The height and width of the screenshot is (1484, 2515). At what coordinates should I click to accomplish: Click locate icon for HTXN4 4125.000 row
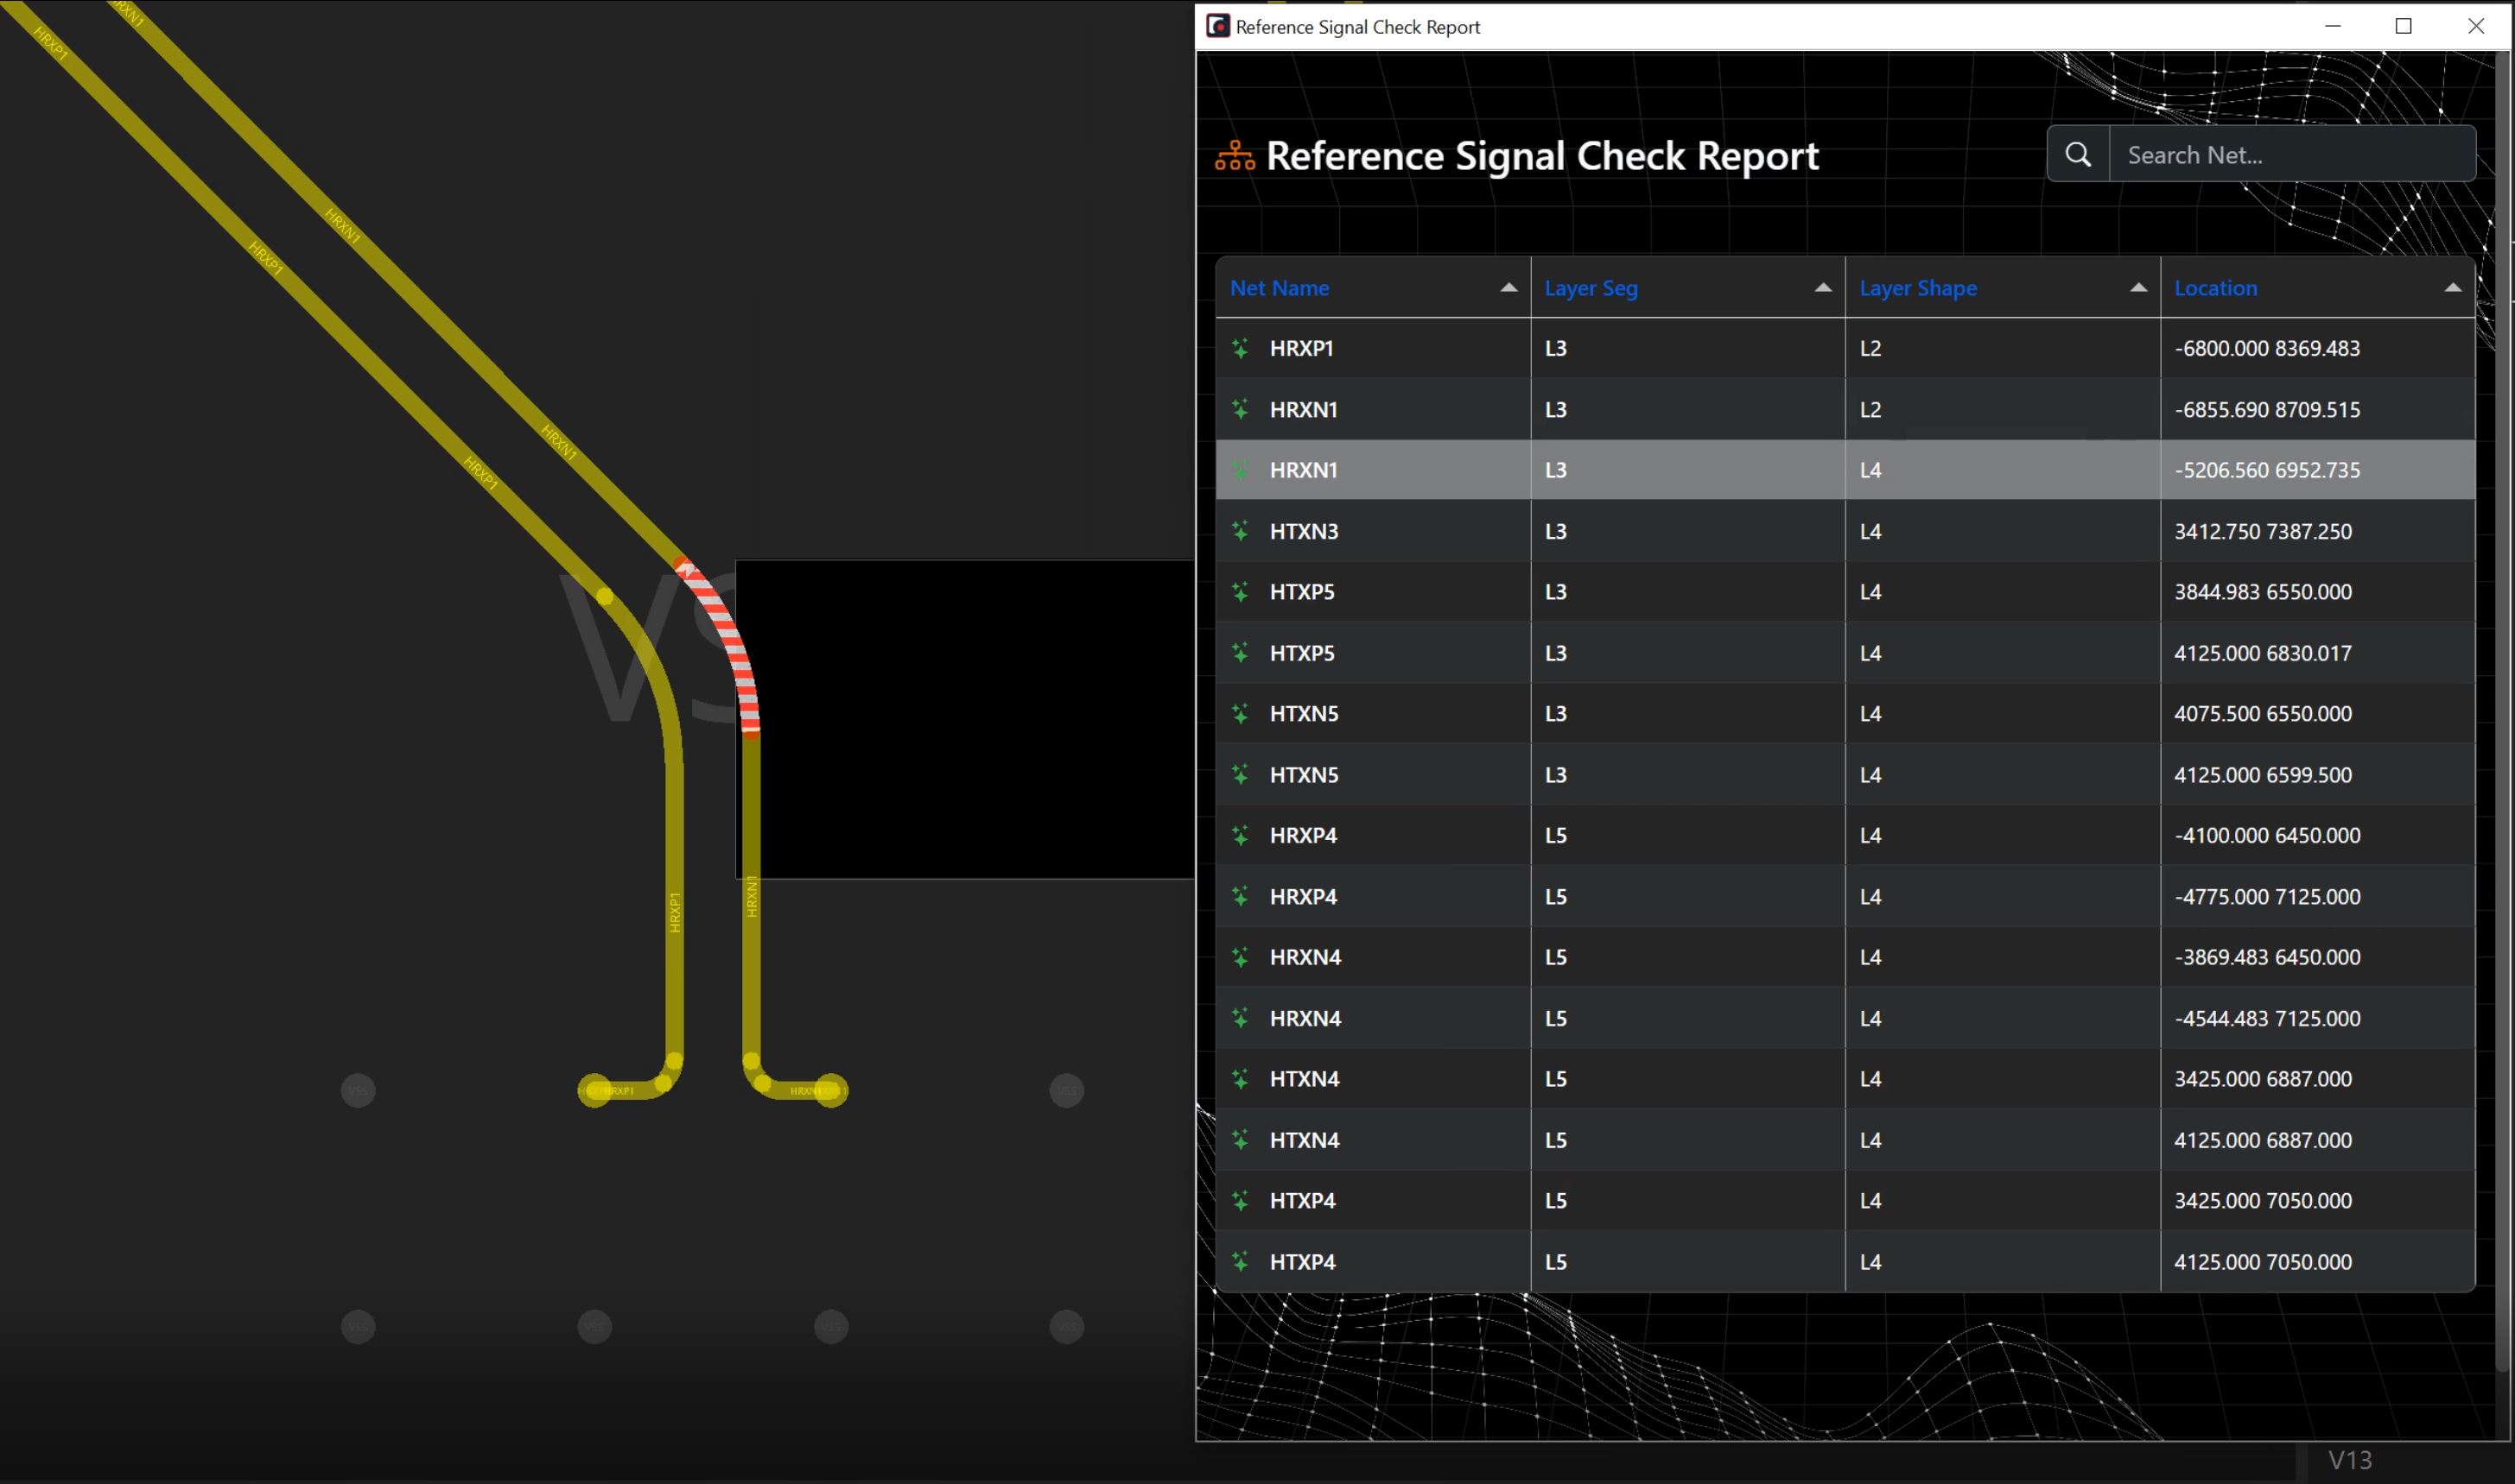[x=1241, y=1140]
